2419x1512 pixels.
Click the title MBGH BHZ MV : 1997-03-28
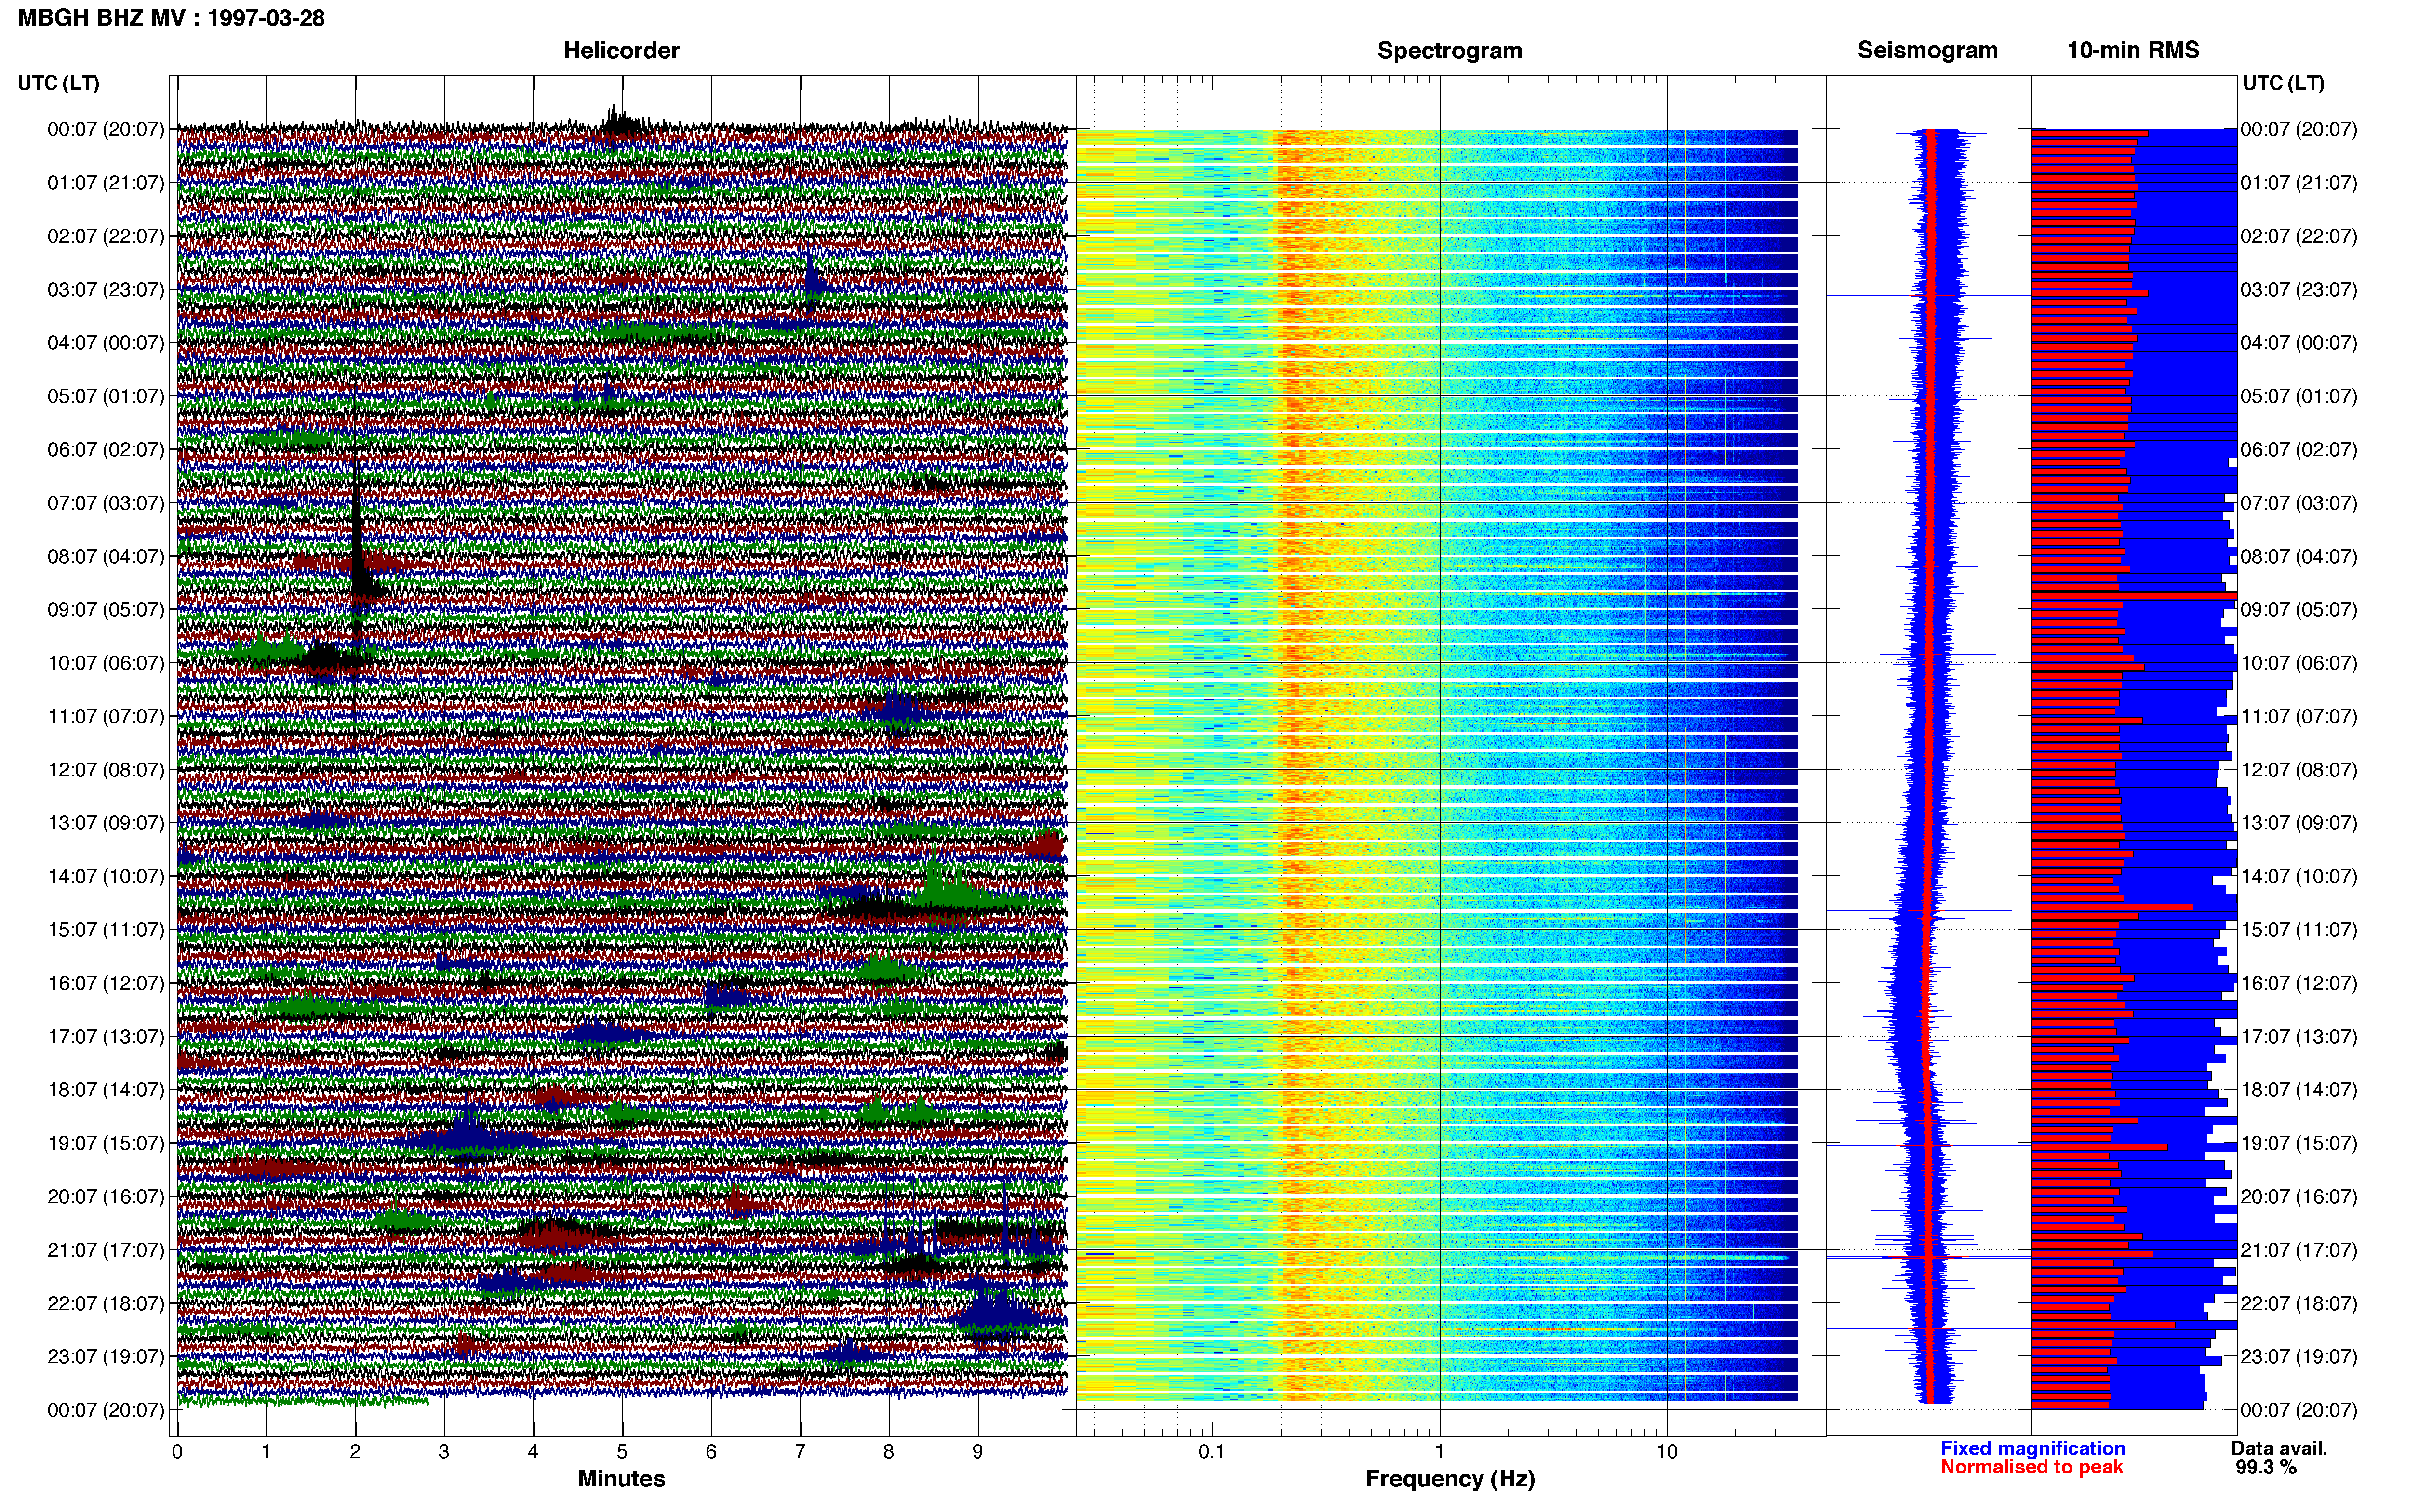(x=171, y=18)
